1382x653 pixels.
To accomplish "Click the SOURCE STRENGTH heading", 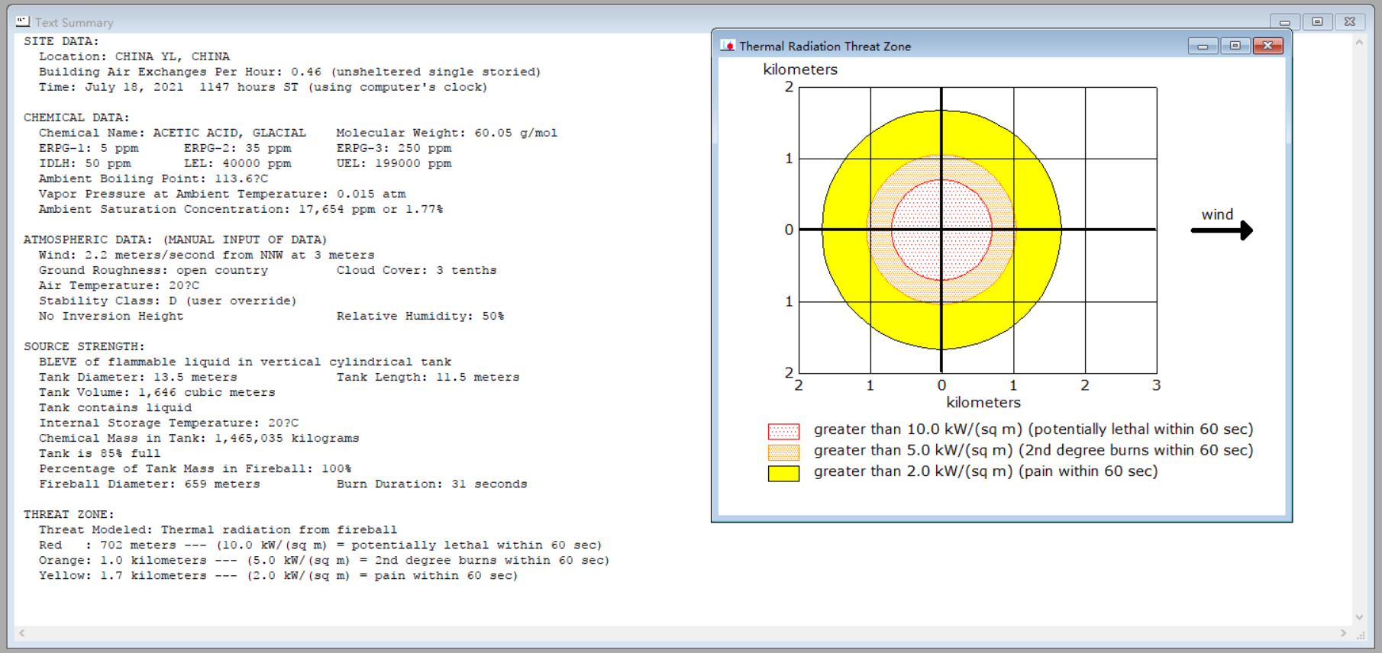I will click(83, 346).
